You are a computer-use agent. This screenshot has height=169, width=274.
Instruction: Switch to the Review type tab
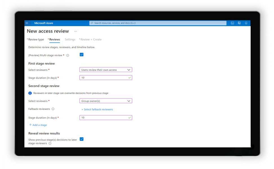pos(35,39)
